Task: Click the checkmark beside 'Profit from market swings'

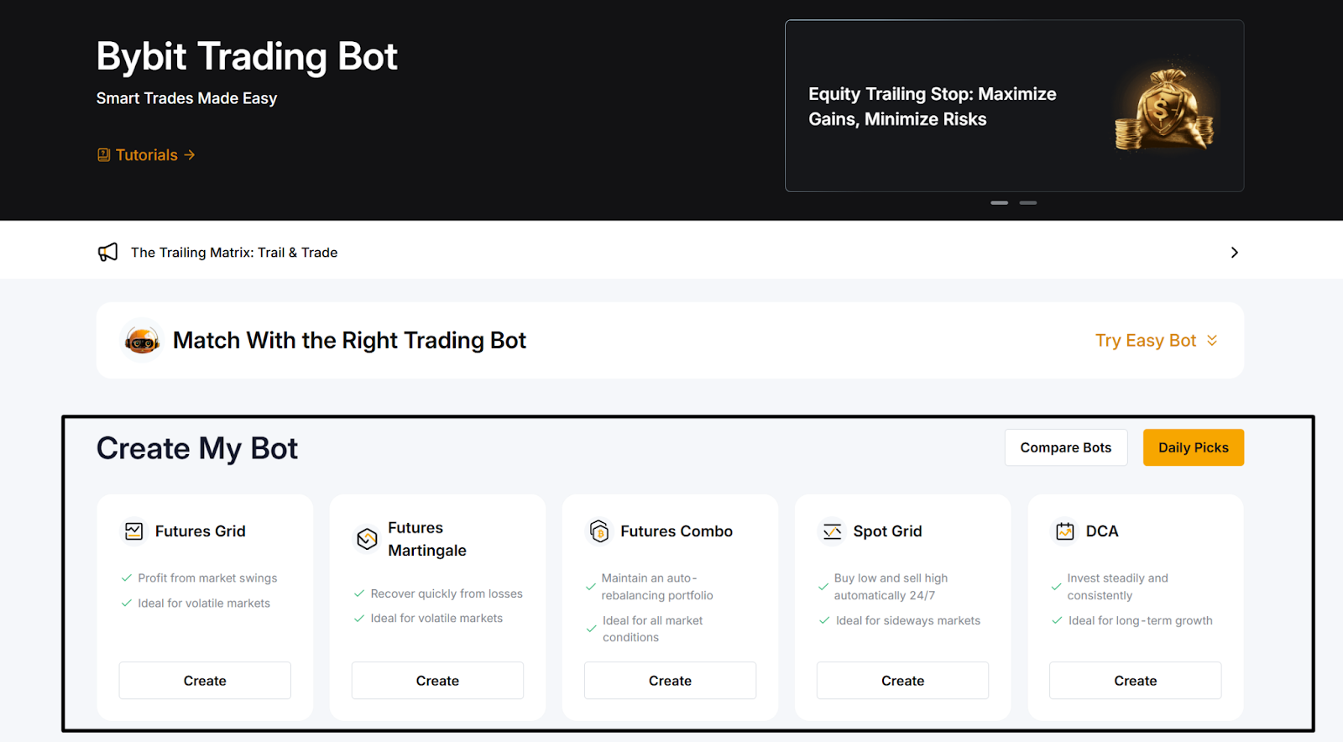Action: tap(127, 578)
